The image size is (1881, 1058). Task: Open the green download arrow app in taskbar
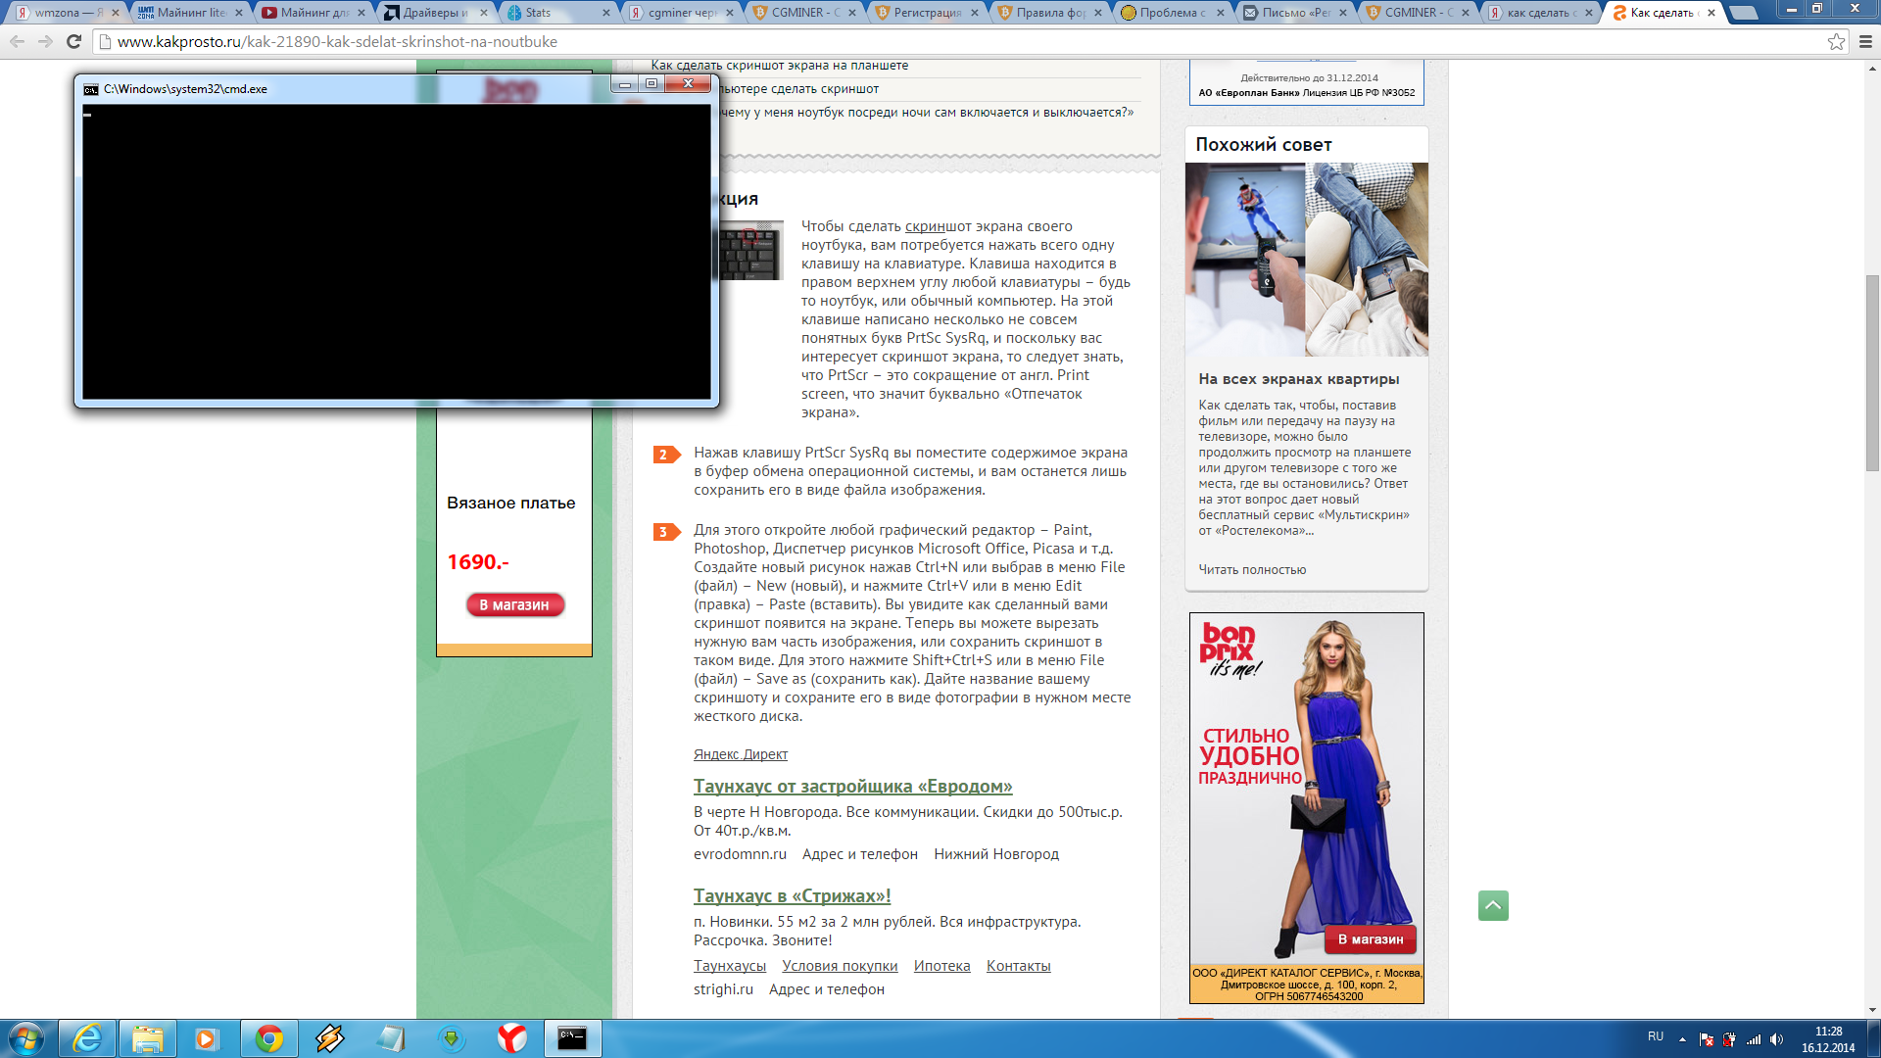[451, 1038]
